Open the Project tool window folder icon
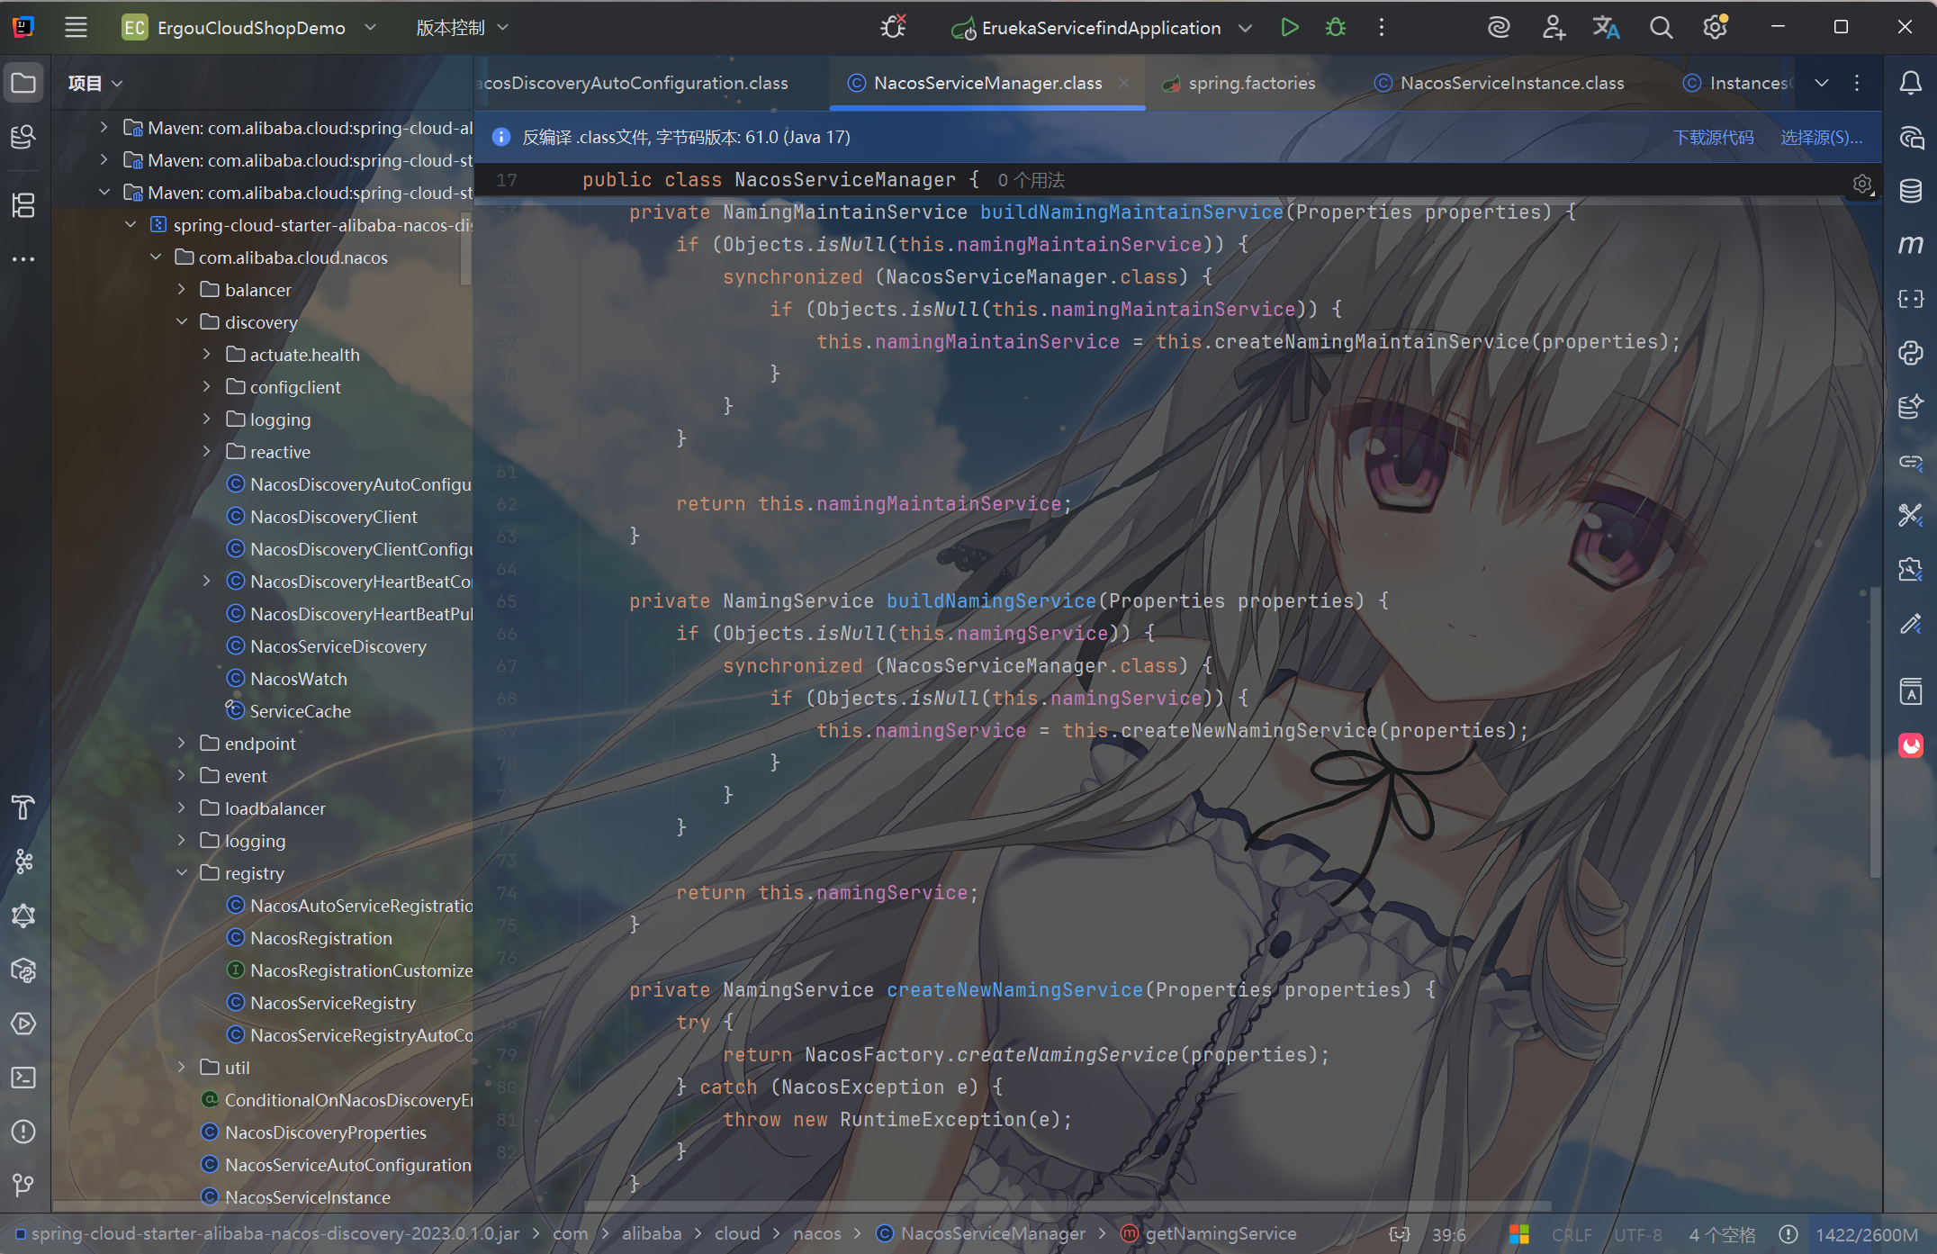The height and width of the screenshot is (1254, 1937). (23, 84)
